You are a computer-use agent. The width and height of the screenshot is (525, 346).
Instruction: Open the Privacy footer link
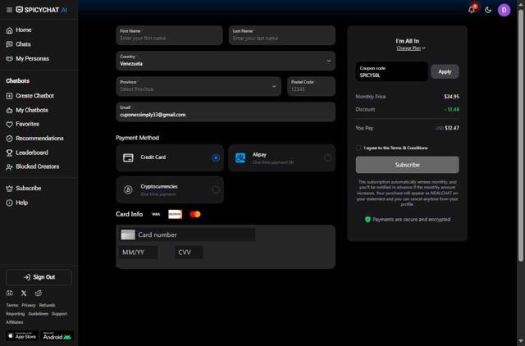[29, 305]
